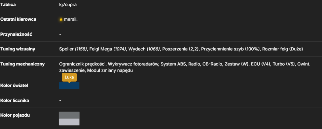Open the mersil. driver profile link
This screenshot has height=129, width=322.
[71, 19]
